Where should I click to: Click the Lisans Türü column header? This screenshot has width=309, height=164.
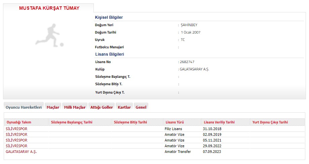coord(174,122)
